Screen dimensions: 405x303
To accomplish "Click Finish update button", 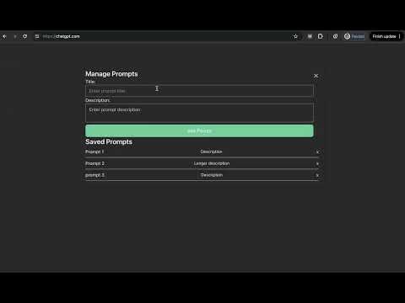I will 384,36.
